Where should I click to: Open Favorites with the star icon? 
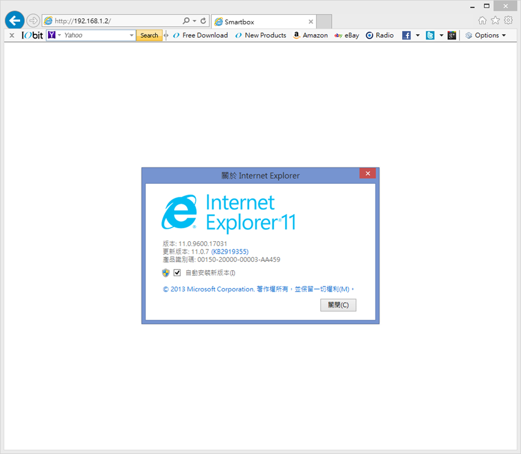[495, 21]
